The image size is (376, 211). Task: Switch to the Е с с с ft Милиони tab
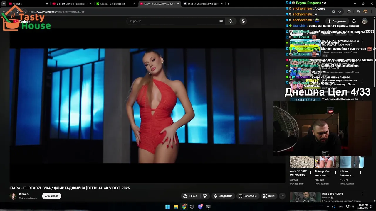click(x=72, y=4)
